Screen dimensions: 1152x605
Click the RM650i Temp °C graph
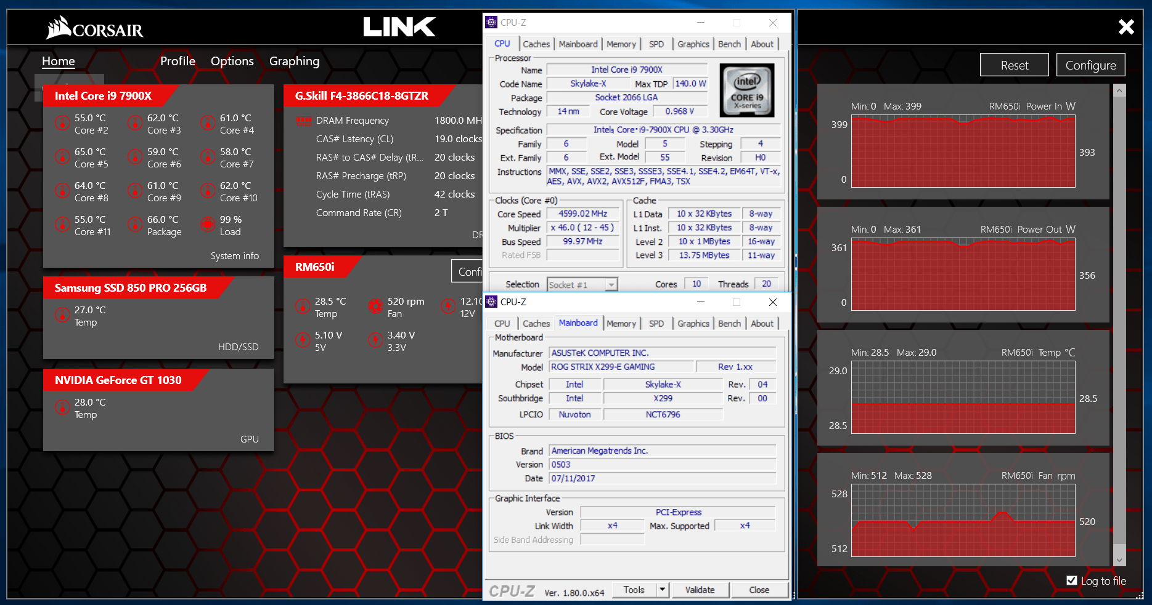click(x=963, y=398)
